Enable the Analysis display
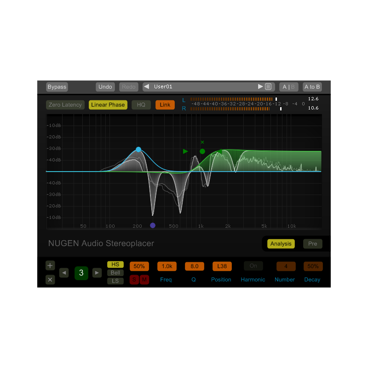 (x=281, y=244)
